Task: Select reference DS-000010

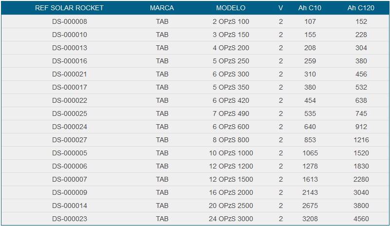Action: coord(69,35)
